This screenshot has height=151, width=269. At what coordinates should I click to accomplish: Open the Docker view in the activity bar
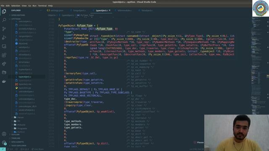pos(4,81)
